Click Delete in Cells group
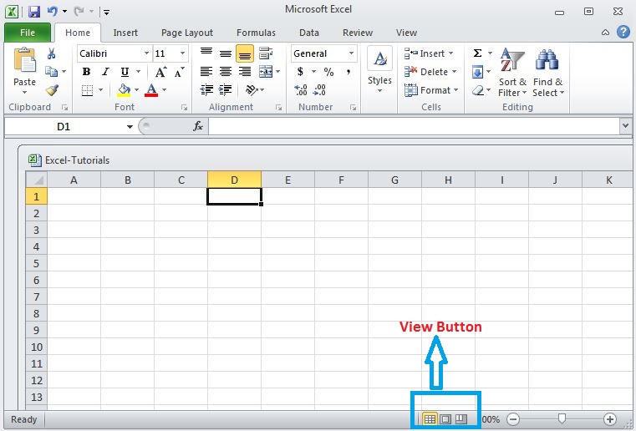The image size is (636, 431). pyautogui.click(x=430, y=72)
